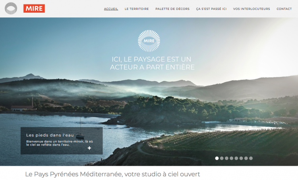Jump to the fourth slide dot
The width and height of the screenshot is (298, 180).
(232, 158)
